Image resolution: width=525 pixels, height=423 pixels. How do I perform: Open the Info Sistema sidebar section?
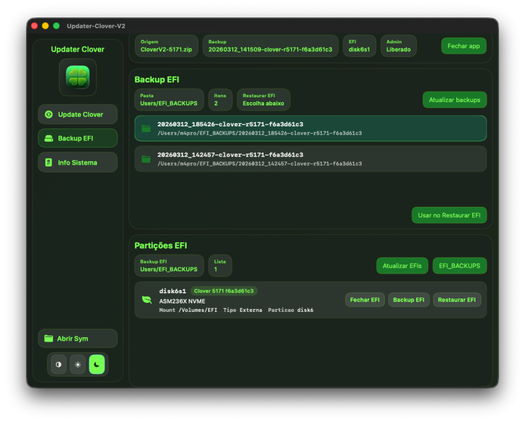point(78,162)
